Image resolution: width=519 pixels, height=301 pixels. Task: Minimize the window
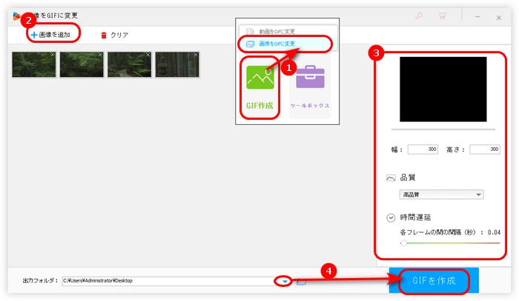[477, 16]
